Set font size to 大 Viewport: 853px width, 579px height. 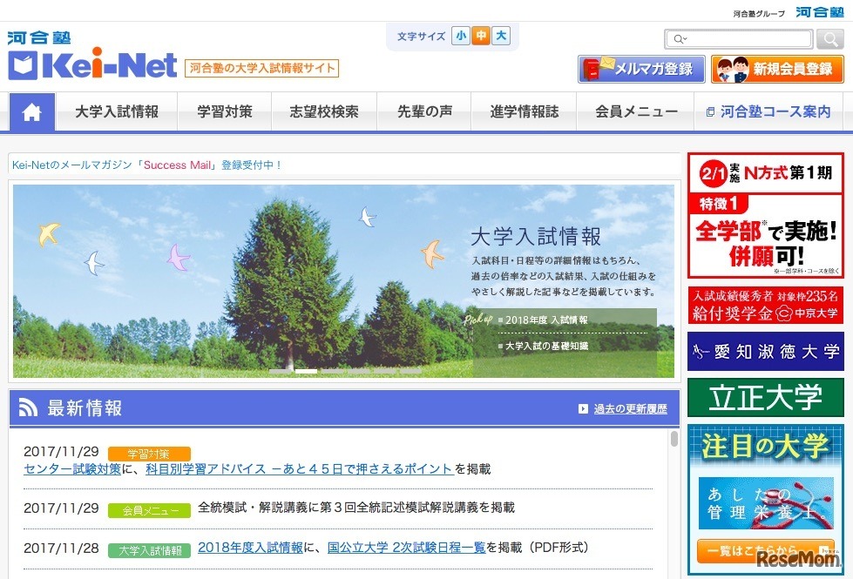(x=499, y=37)
